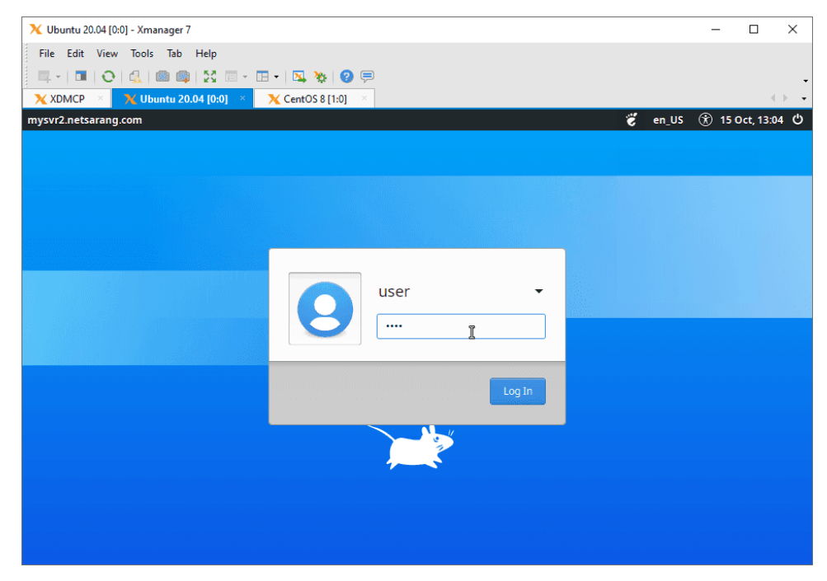Image resolution: width=827 pixels, height=581 pixels.
Task: Maximize the Xmanager 7 window
Action: point(754,30)
